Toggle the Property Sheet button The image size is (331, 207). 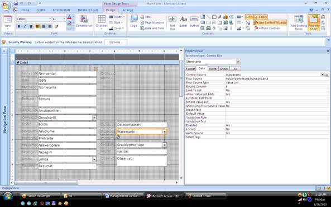(314, 22)
